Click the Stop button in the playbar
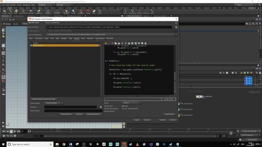 coord(11,131)
